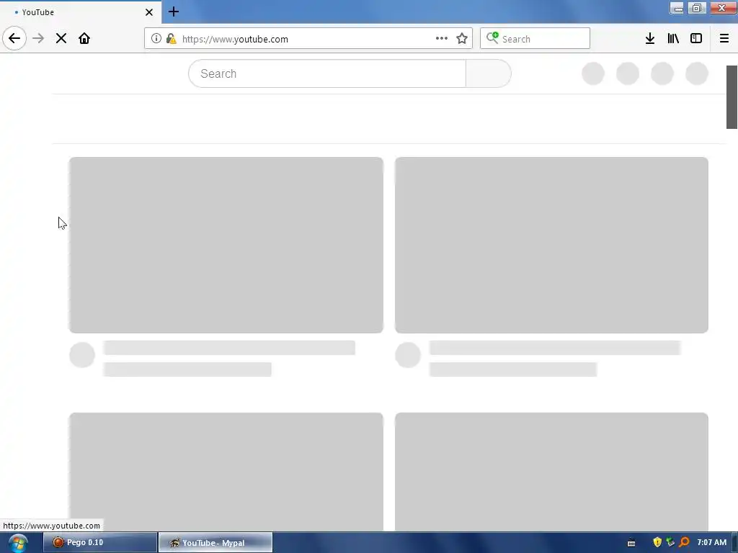The image size is (738, 553).
Task: Click the page vertical scrollbar thumb
Action: [x=732, y=97]
